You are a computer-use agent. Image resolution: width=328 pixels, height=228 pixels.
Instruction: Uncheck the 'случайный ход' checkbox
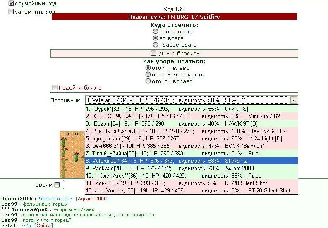(x=11, y=3)
